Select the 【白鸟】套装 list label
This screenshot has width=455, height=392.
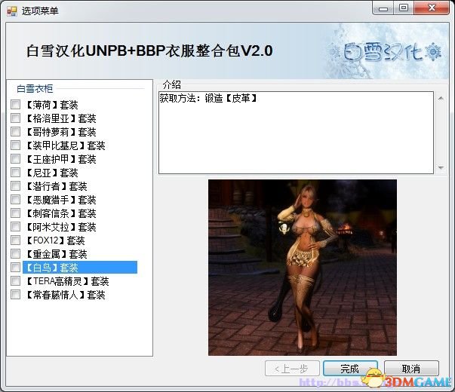80,268
